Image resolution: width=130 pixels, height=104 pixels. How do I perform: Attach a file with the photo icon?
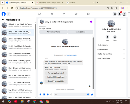coord(44,94)
